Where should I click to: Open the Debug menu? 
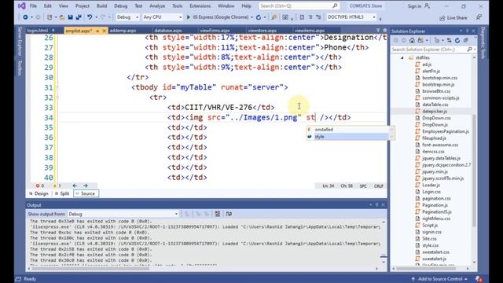tap(120, 6)
